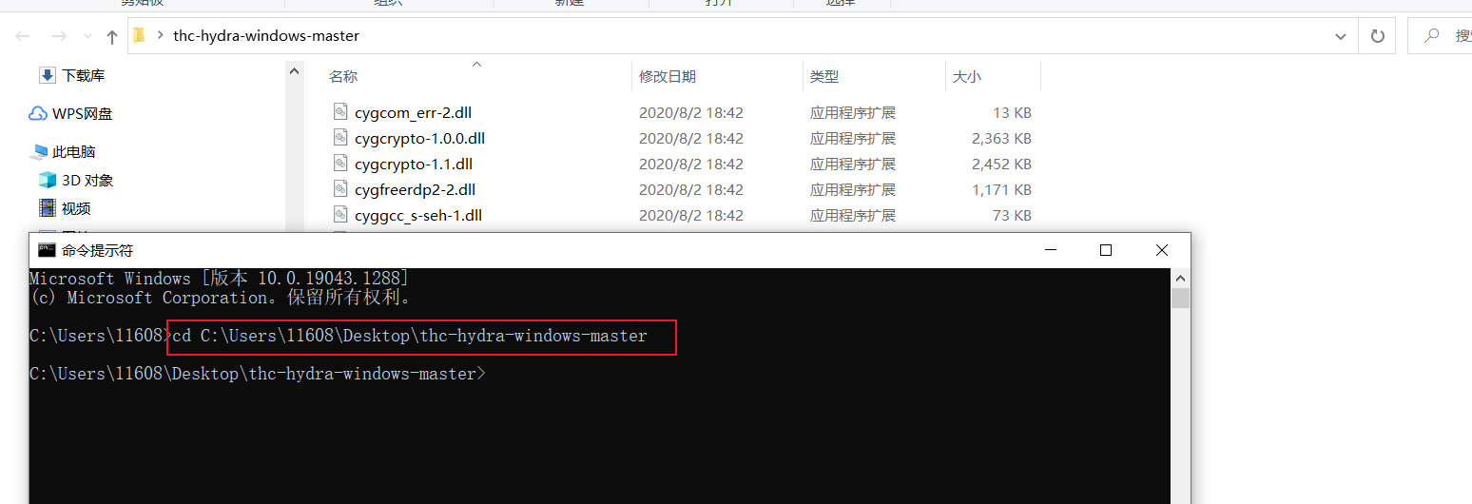This screenshot has height=504, width=1472.
Task: Open 视频 folder in navigation pane
Action: pyautogui.click(x=65, y=208)
